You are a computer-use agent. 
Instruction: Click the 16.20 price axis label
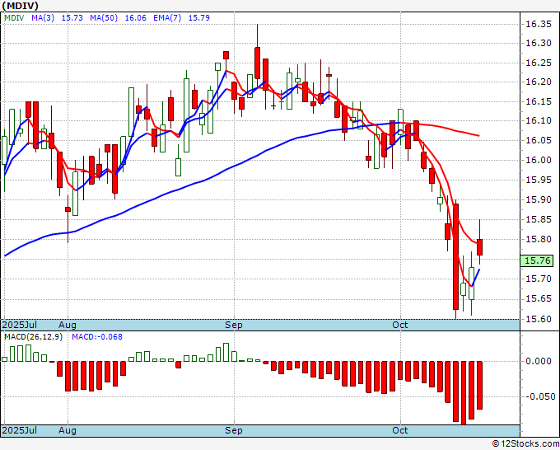[x=539, y=82]
